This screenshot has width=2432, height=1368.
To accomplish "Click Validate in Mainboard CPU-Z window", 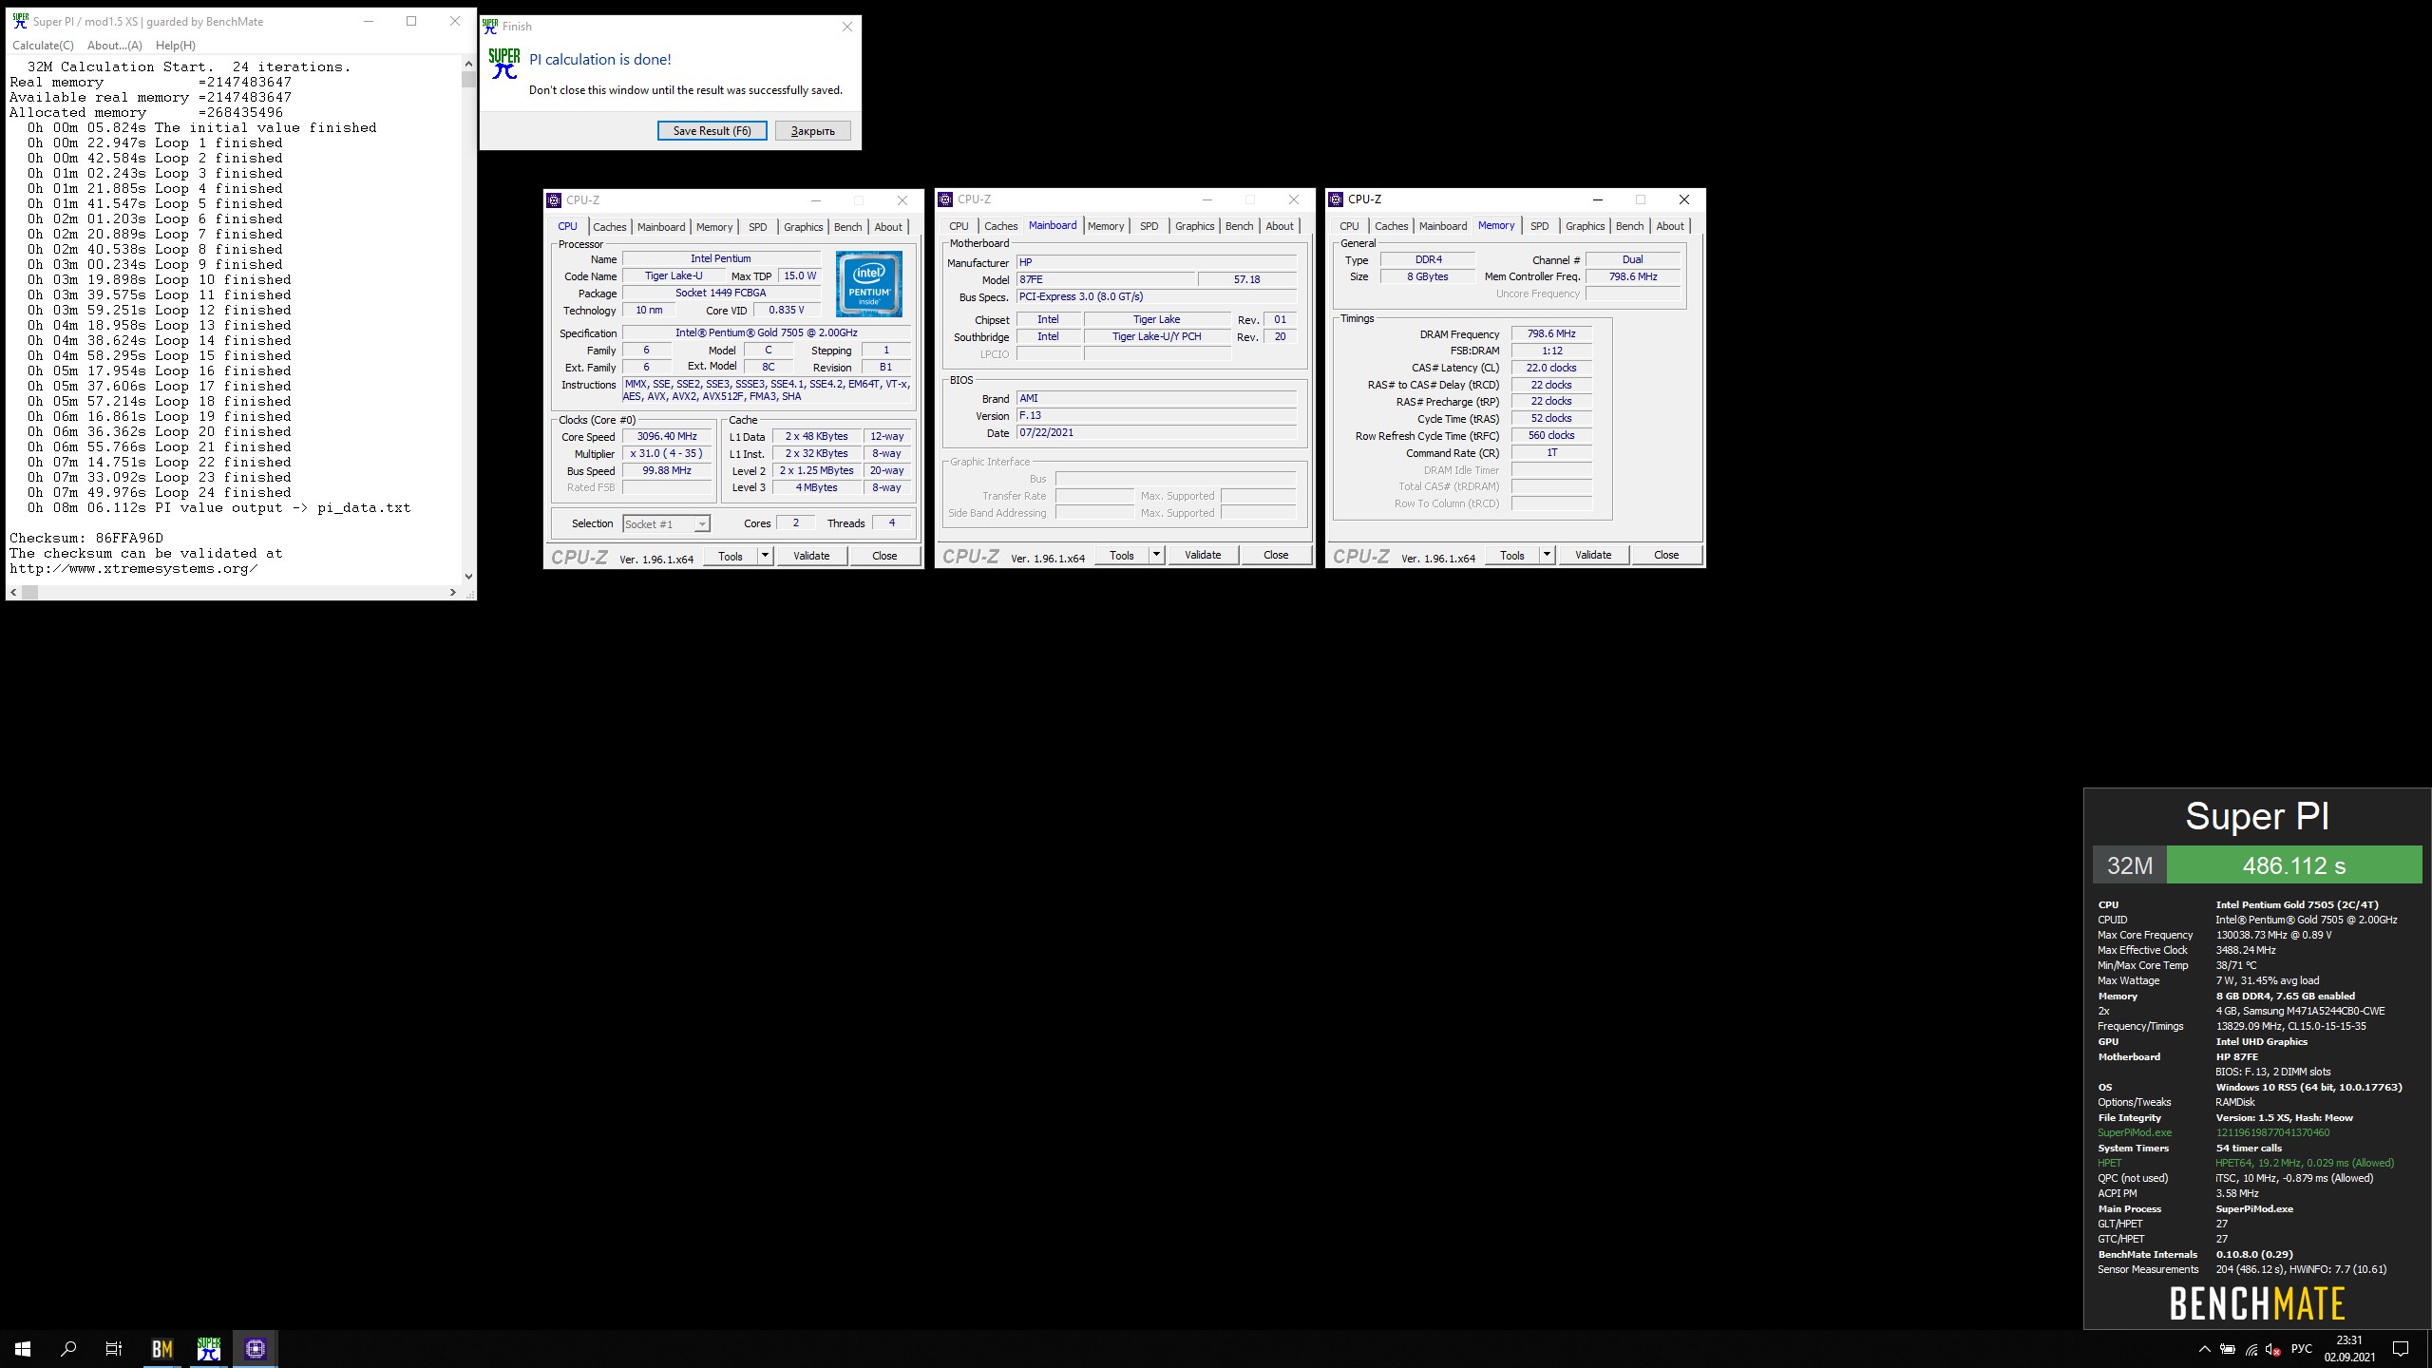I will click(1203, 555).
